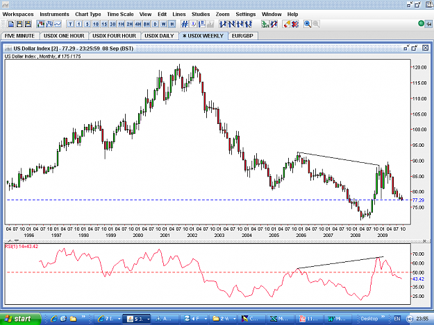Set time scale to 2H

130,24
